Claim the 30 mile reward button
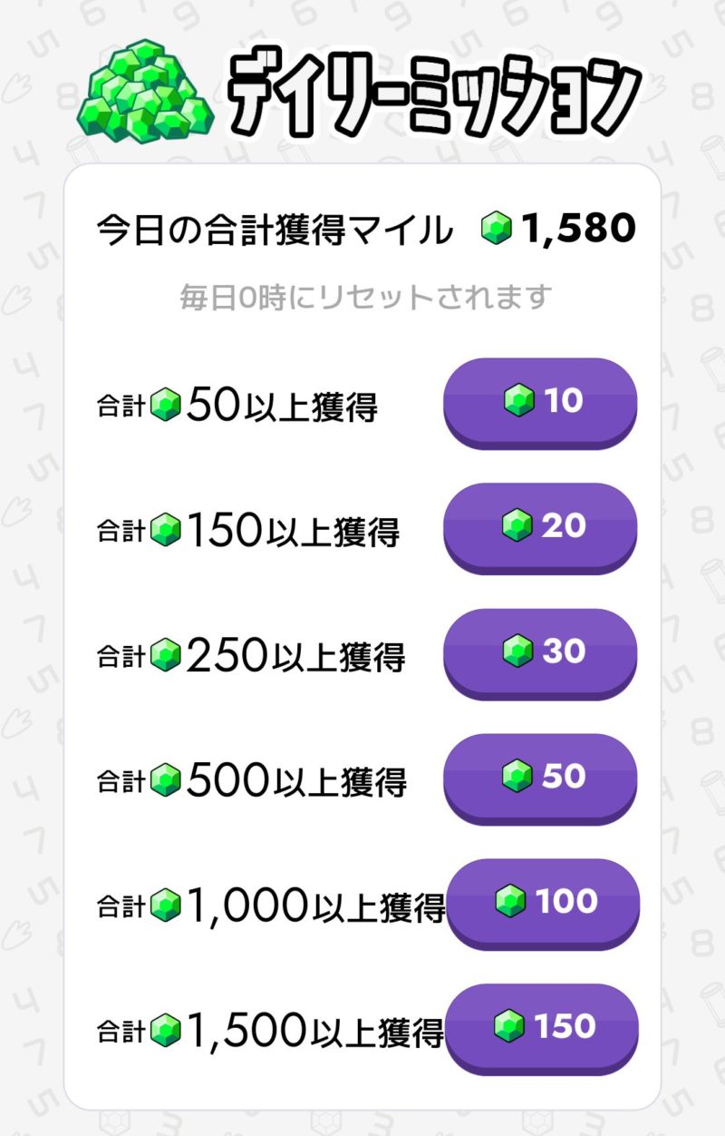This screenshot has height=1136, width=725. coord(540,651)
